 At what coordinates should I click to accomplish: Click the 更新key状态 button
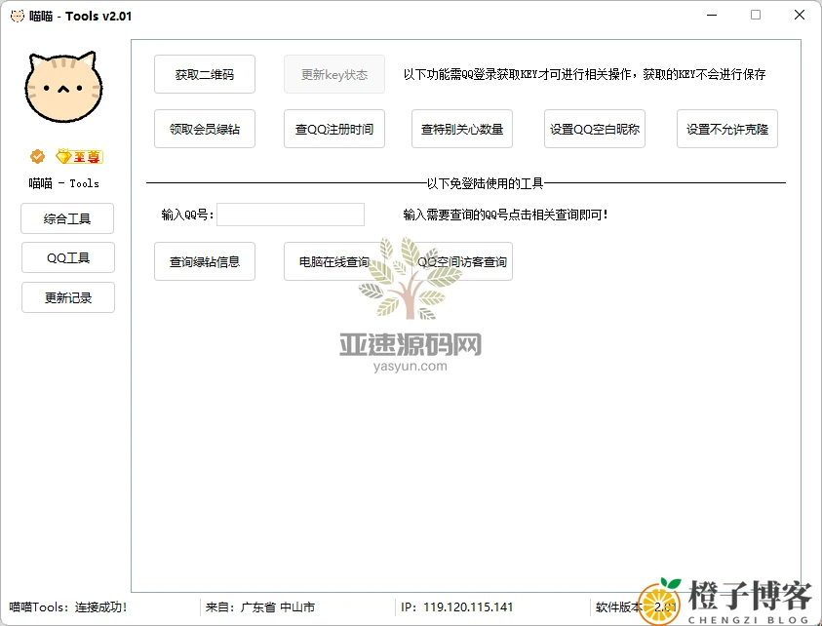334,74
